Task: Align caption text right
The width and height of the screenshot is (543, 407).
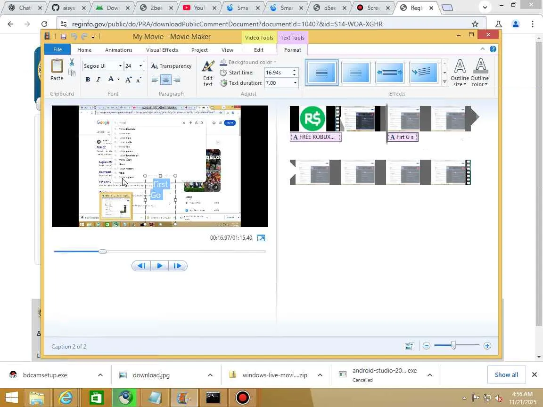Action: click(x=177, y=80)
